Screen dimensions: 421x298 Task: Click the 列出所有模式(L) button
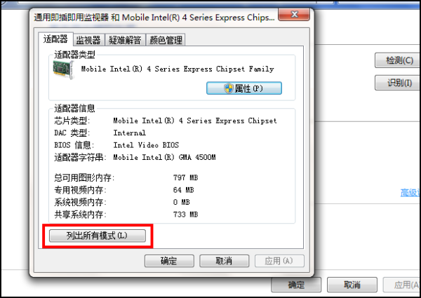click(x=98, y=236)
